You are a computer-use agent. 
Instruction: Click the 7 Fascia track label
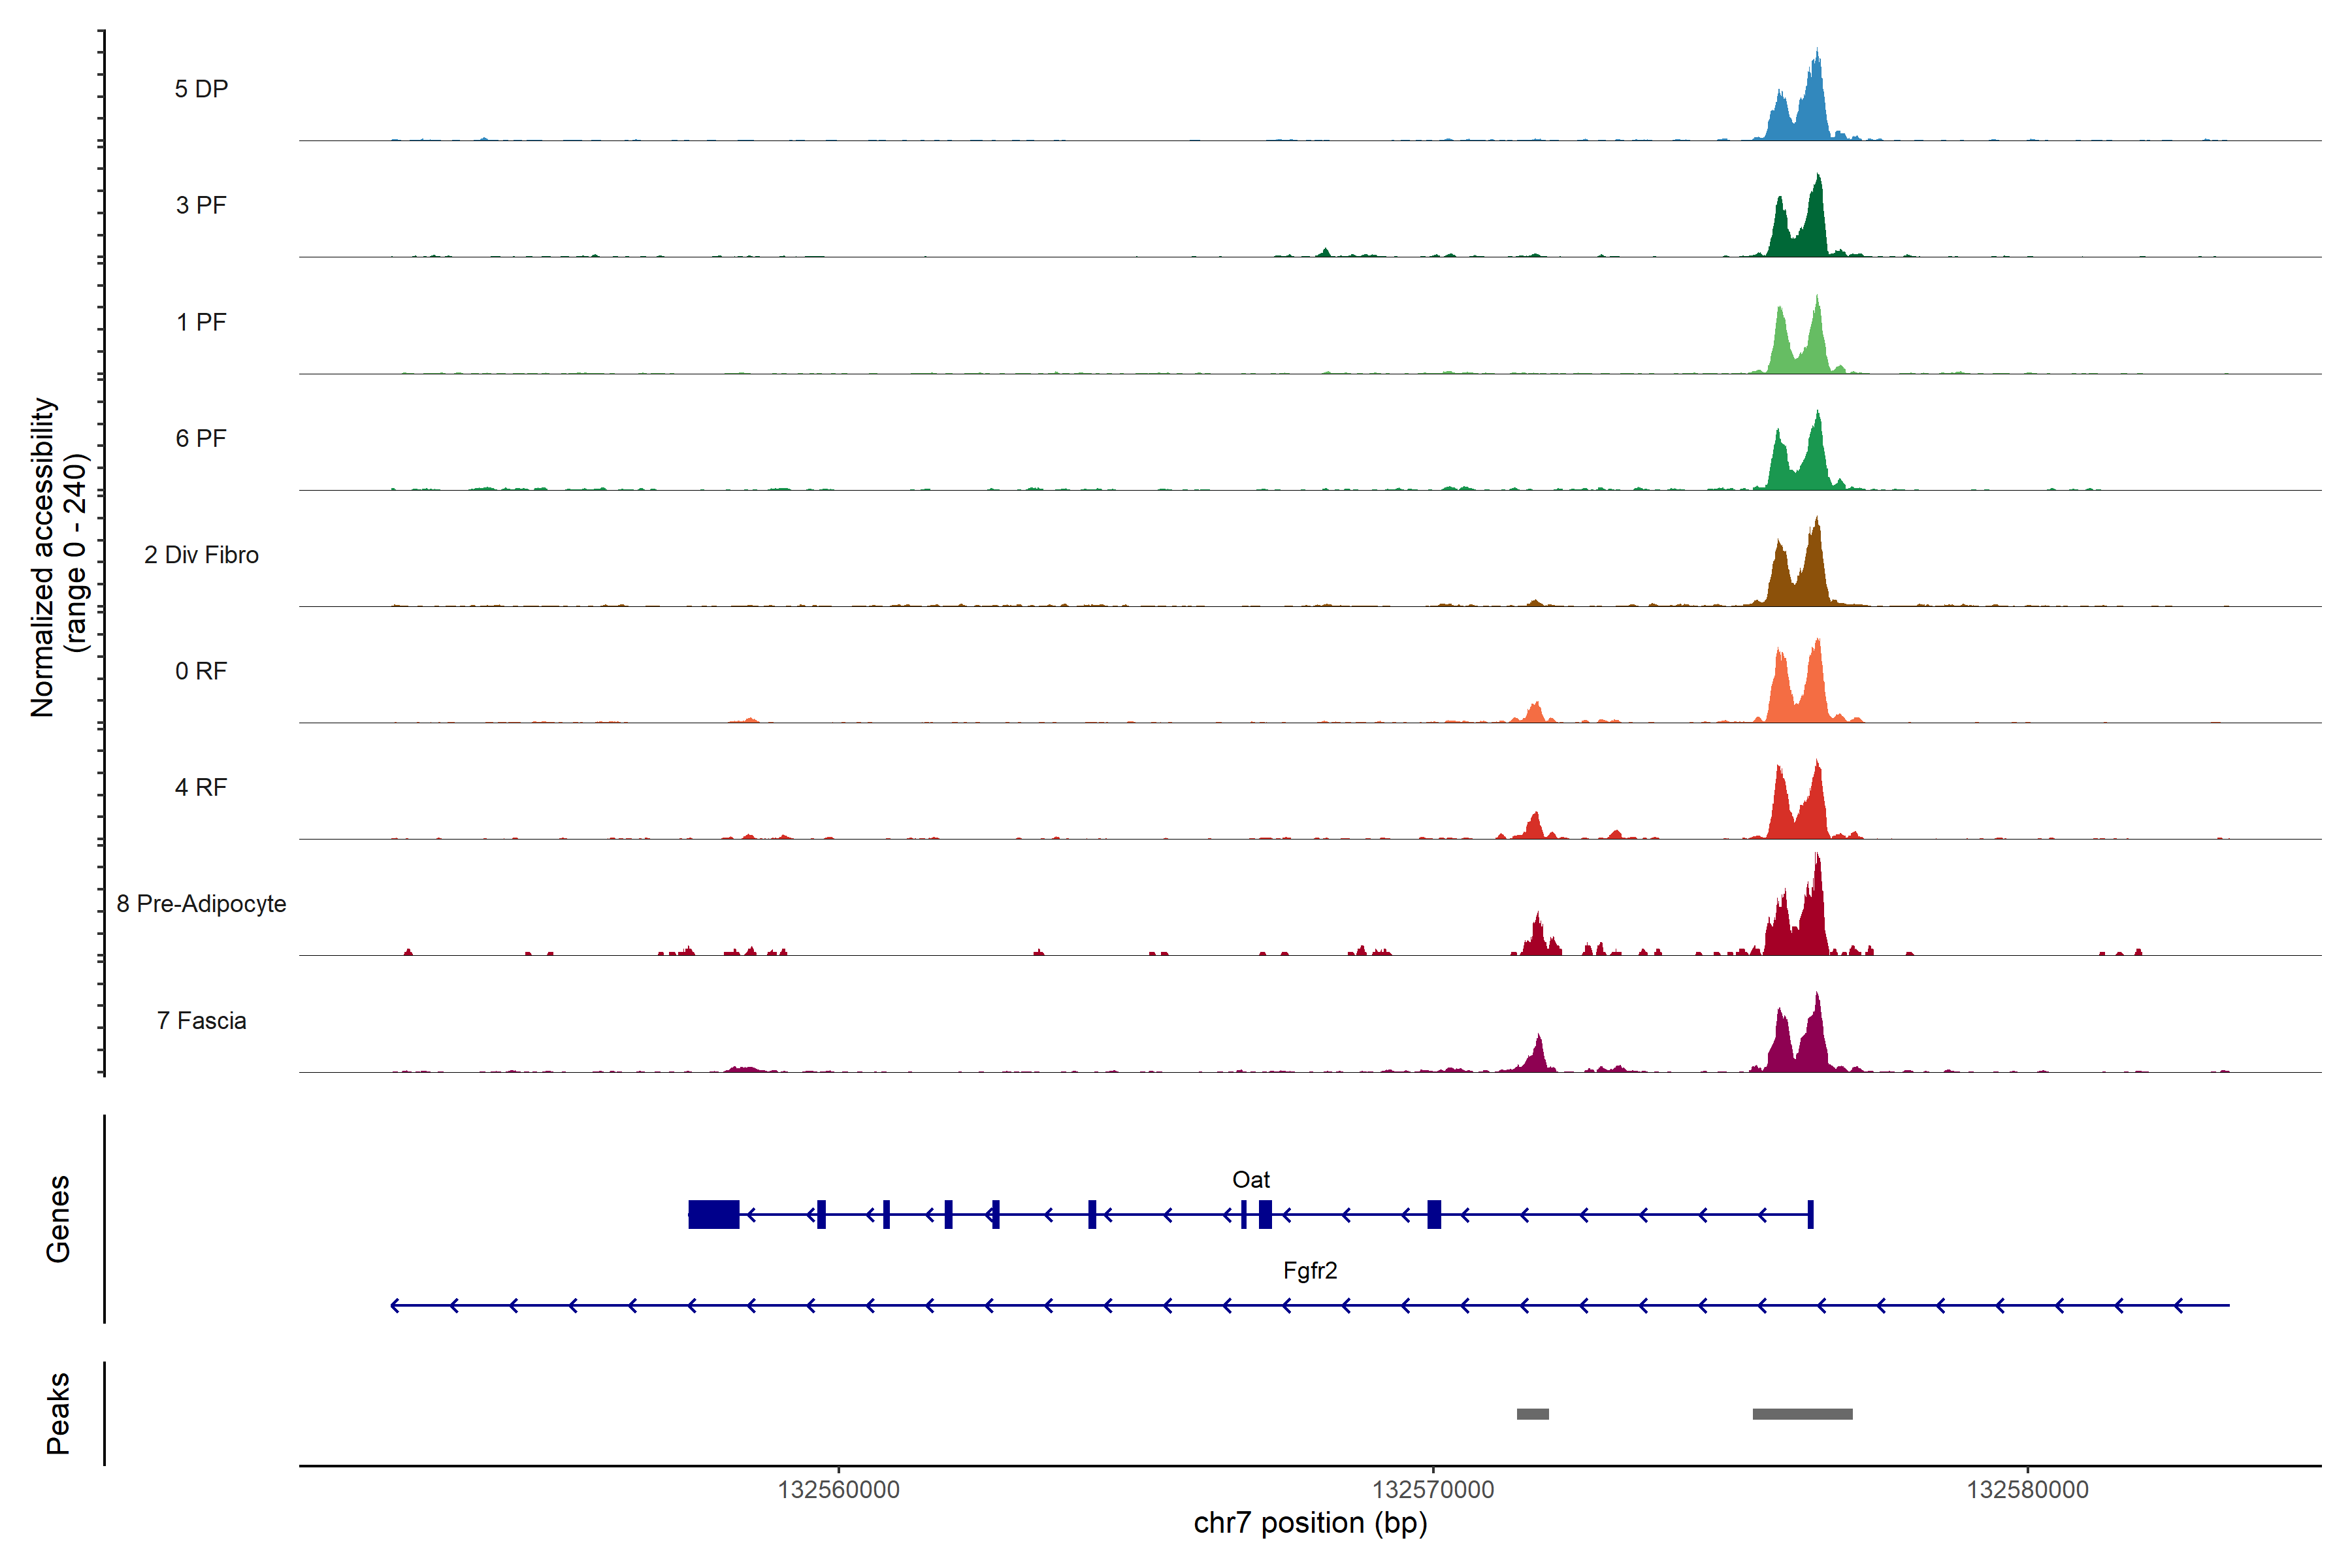pos(201,1020)
